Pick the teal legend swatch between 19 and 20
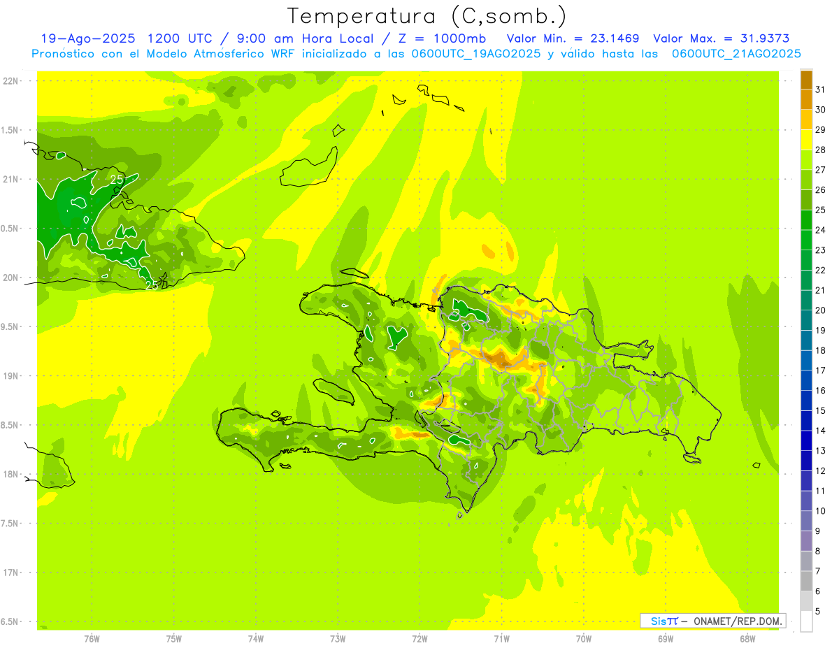The width and height of the screenshot is (839, 648). coord(806,320)
